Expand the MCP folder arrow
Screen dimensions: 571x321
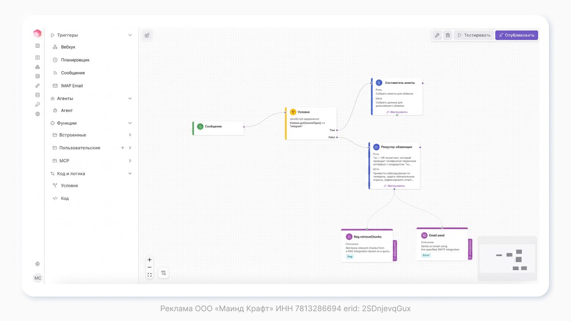[130, 160]
